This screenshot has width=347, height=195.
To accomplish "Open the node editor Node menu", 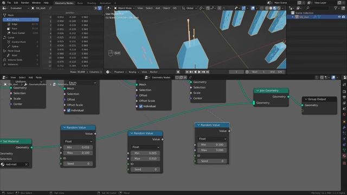I will (38, 77).
